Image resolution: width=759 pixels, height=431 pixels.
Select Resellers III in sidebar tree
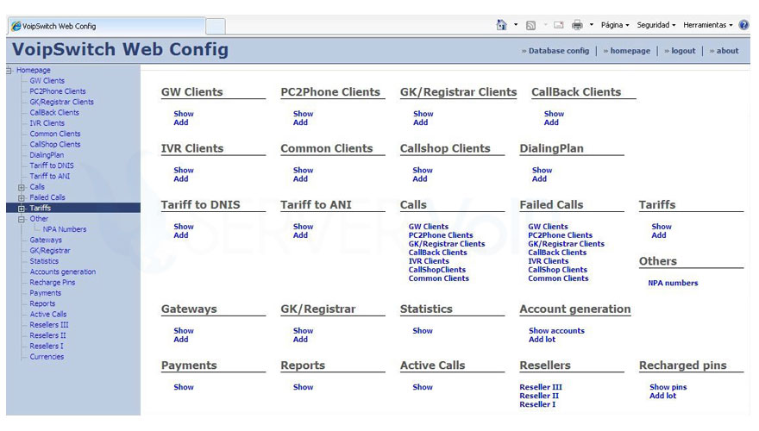pos(49,325)
